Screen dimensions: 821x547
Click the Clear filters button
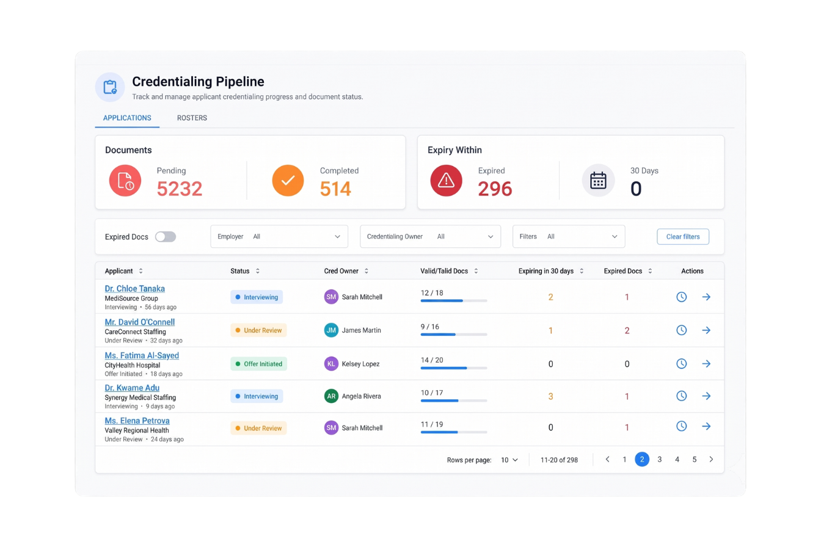(683, 236)
